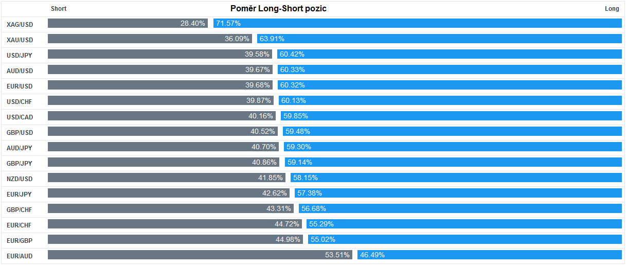Click the Short column header
This screenshot has width=627, height=265.
(x=59, y=9)
